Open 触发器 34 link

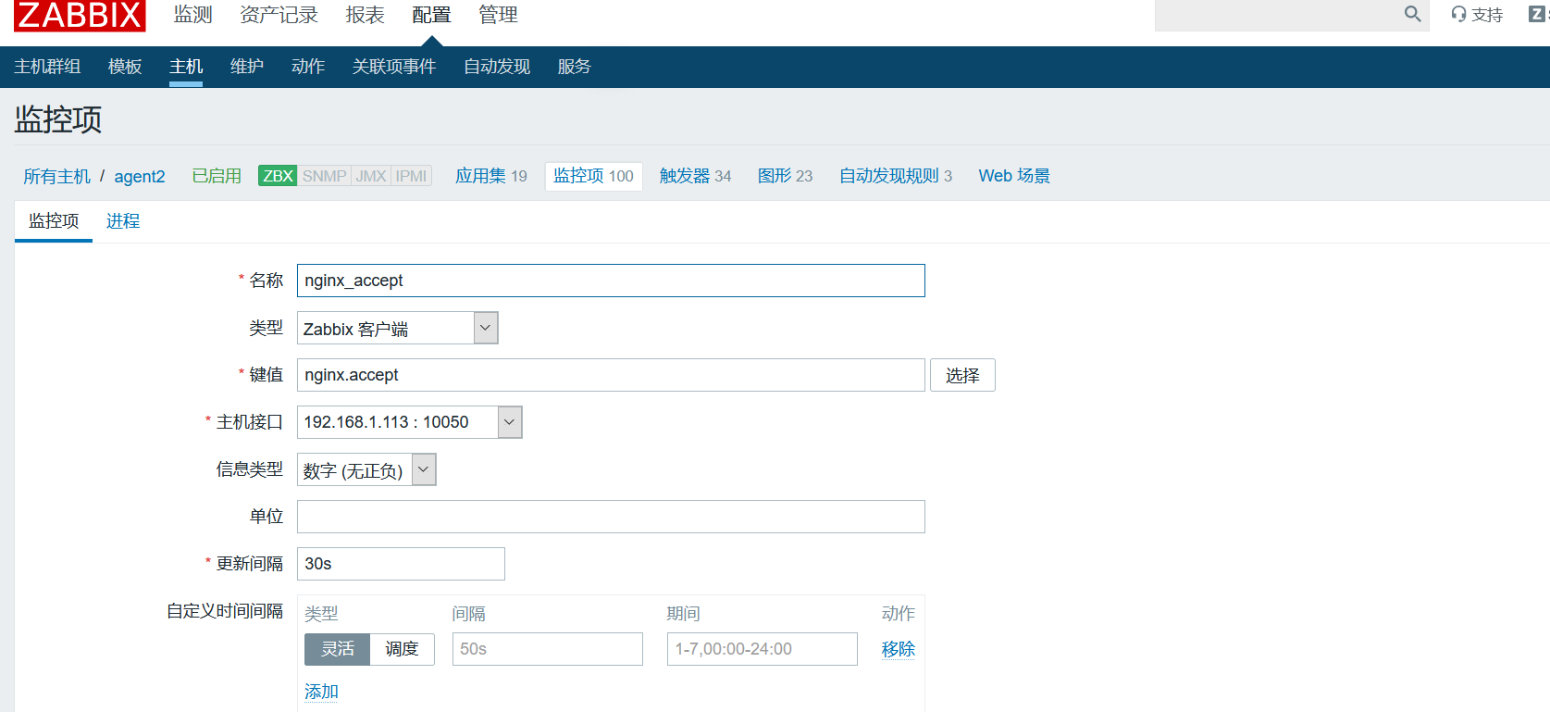coord(695,176)
